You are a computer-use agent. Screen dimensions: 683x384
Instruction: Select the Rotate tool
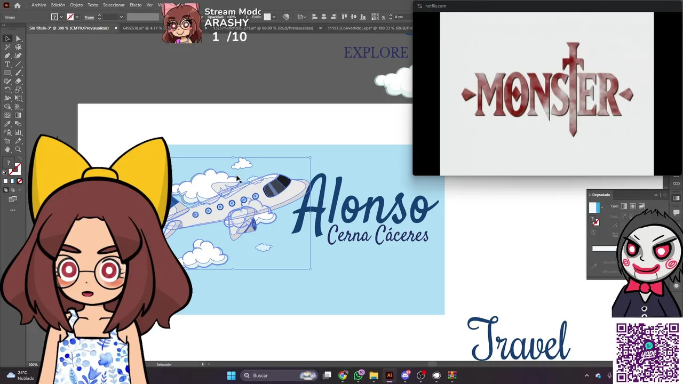tap(7, 90)
